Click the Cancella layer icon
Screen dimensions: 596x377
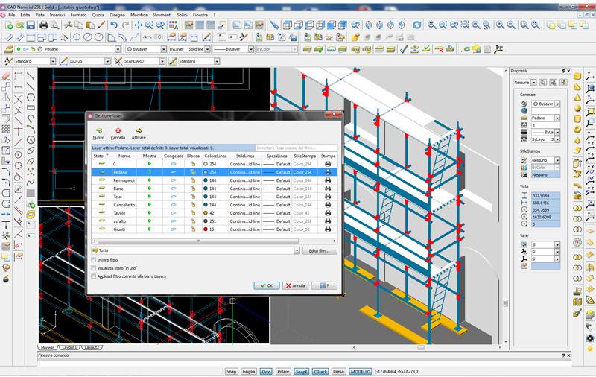pyautogui.click(x=118, y=130)
